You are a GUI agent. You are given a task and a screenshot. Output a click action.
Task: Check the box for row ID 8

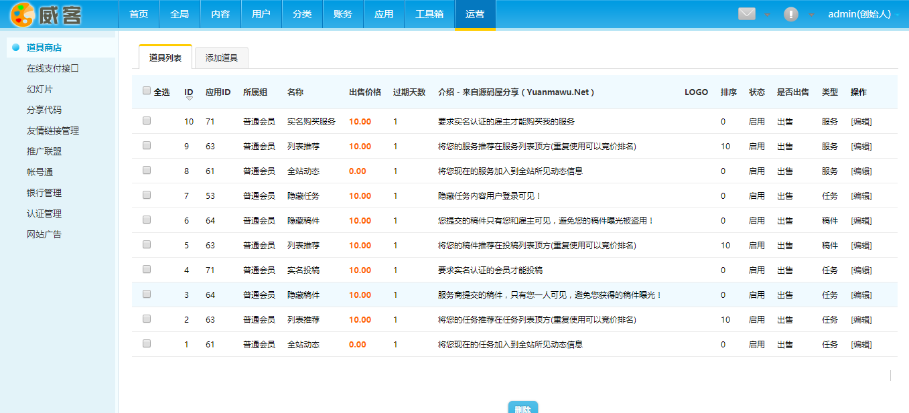click(147, 170)
